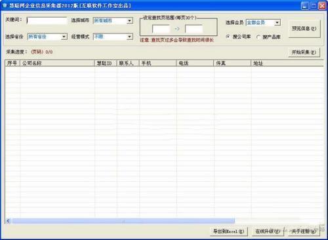The image size is (328, 240).
Task: Click the 在线升级 online upgrade button
Action: [268, 231]
